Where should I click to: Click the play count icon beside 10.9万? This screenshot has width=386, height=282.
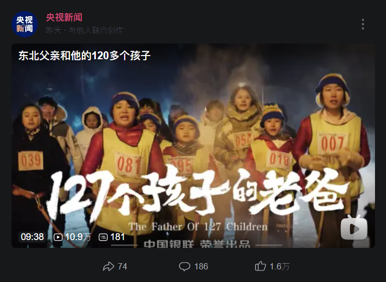(x=58, y=237)
